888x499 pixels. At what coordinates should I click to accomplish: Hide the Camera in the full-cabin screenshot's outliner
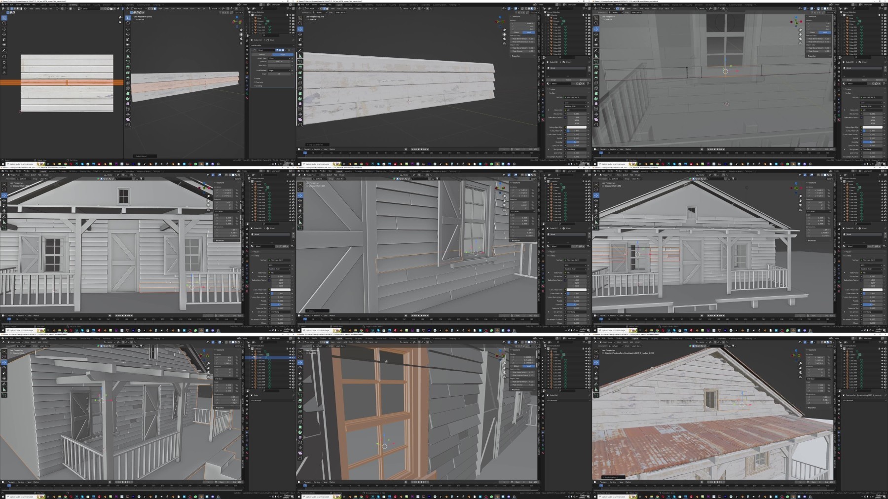click(x=882, y=188)
